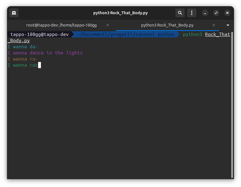241x187 pixels.
Task: Maximize the terminal window
Action: coord(216,13)
